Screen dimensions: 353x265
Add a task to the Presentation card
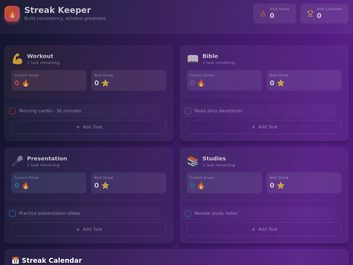[89, 229]
